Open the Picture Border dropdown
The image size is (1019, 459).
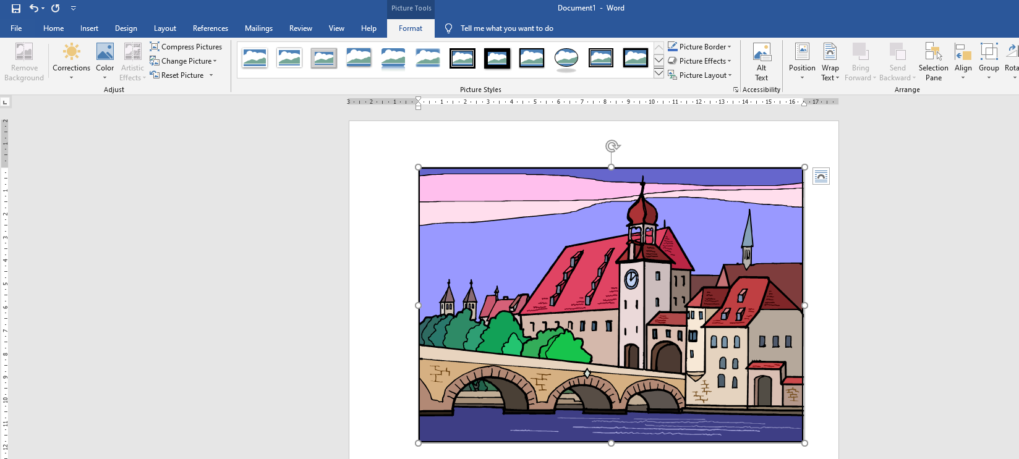point(699,47)
